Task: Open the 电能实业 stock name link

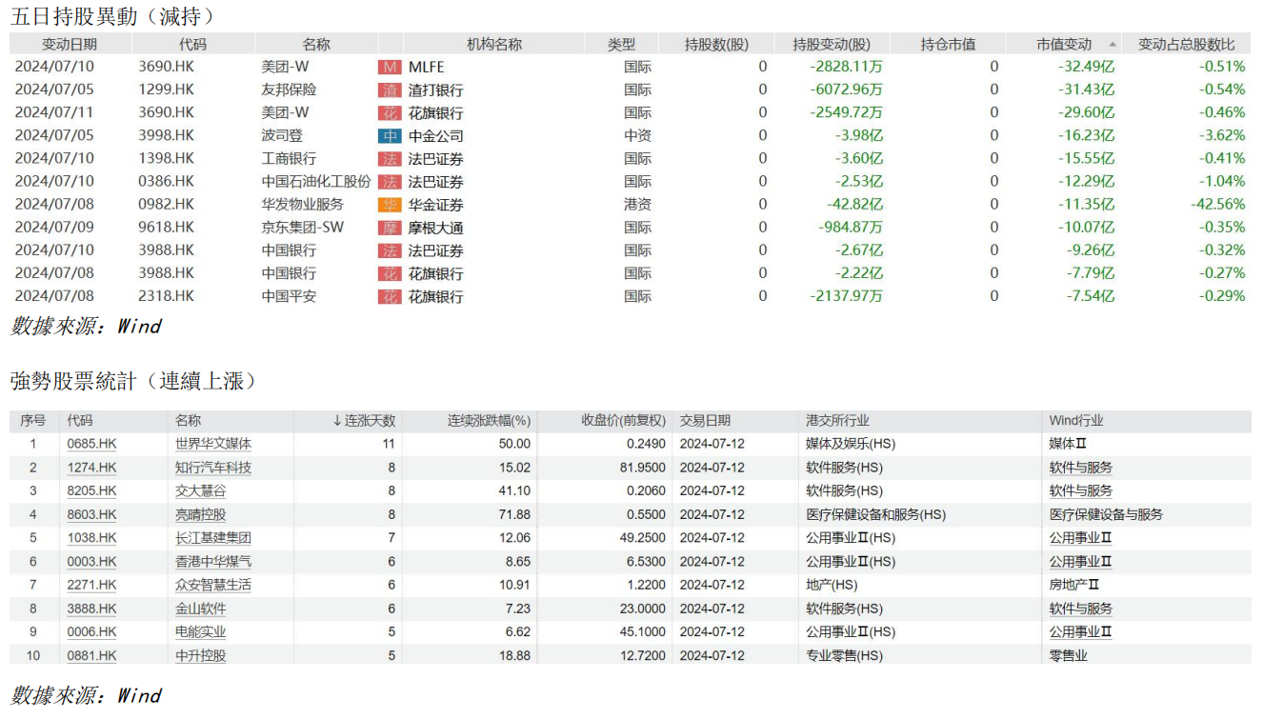Action: coord(201,632)
